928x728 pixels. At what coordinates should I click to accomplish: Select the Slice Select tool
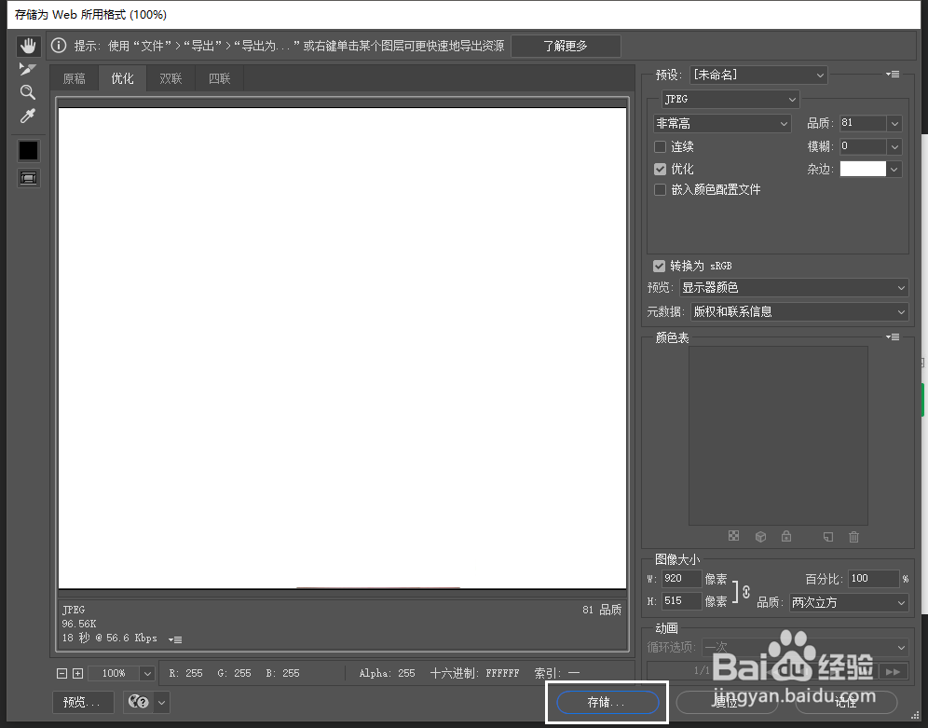pos(27,68)
